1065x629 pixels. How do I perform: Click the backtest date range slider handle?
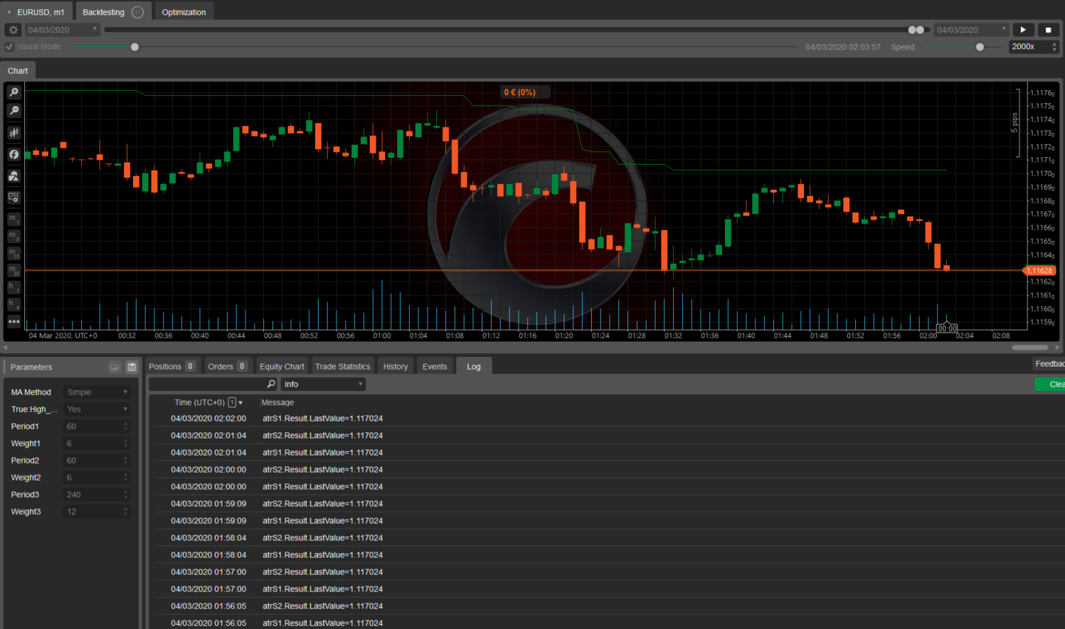pos(916,30)
